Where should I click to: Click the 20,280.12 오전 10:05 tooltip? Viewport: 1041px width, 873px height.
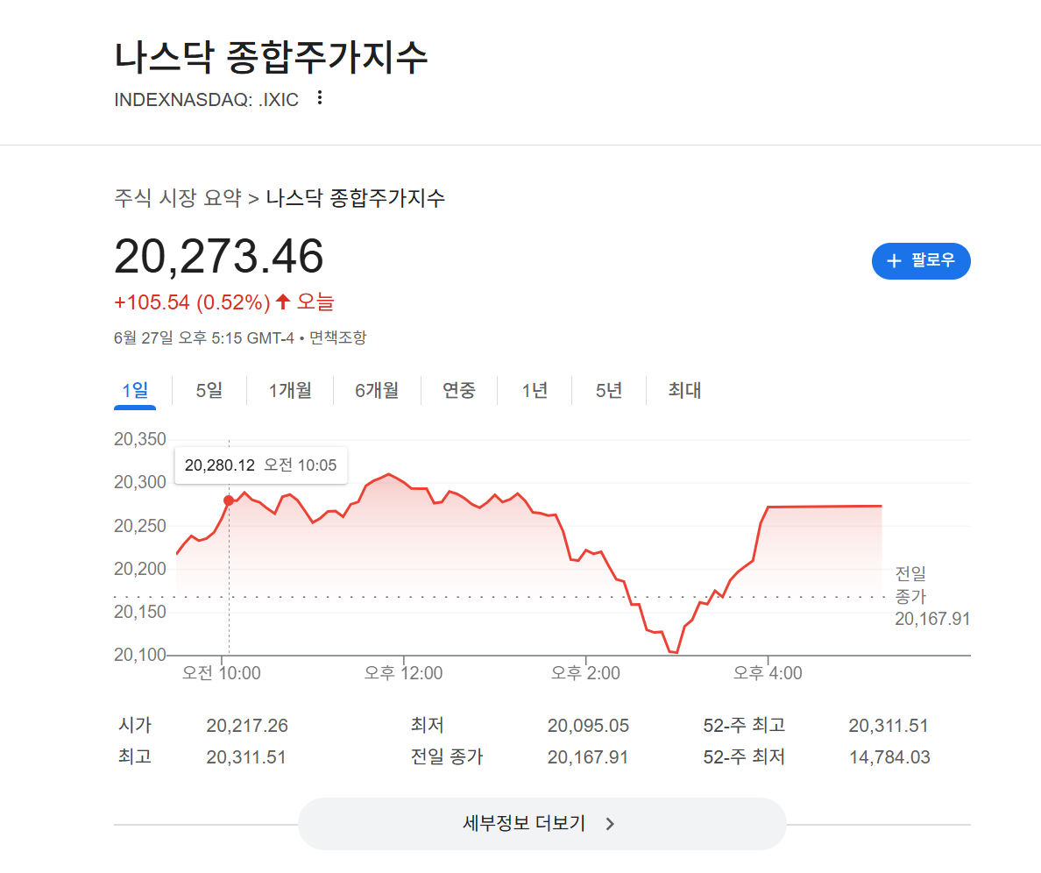(x=260, y=465)
